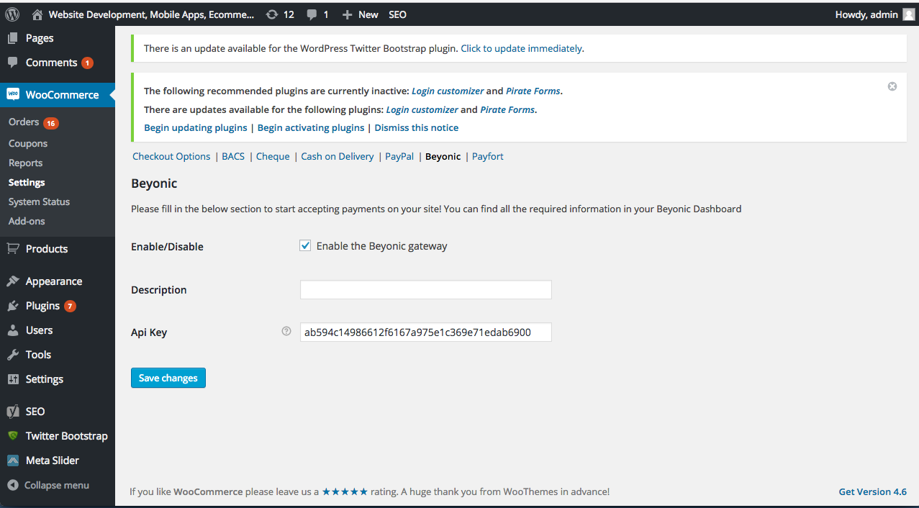Click the 'Click to update immediately' link
The image size is (919, 508).
521,48
